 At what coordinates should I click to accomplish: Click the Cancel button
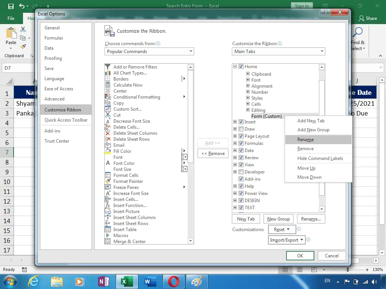coord(332,256)
